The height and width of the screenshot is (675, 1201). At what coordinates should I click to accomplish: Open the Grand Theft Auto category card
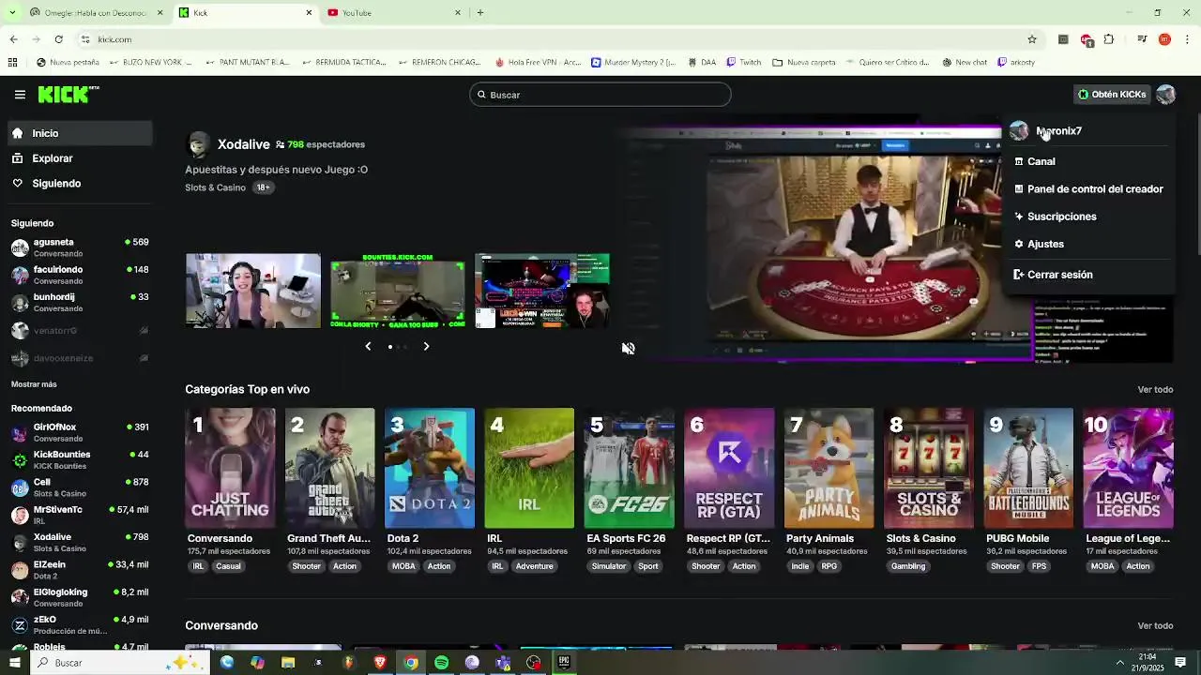[329, 468]
